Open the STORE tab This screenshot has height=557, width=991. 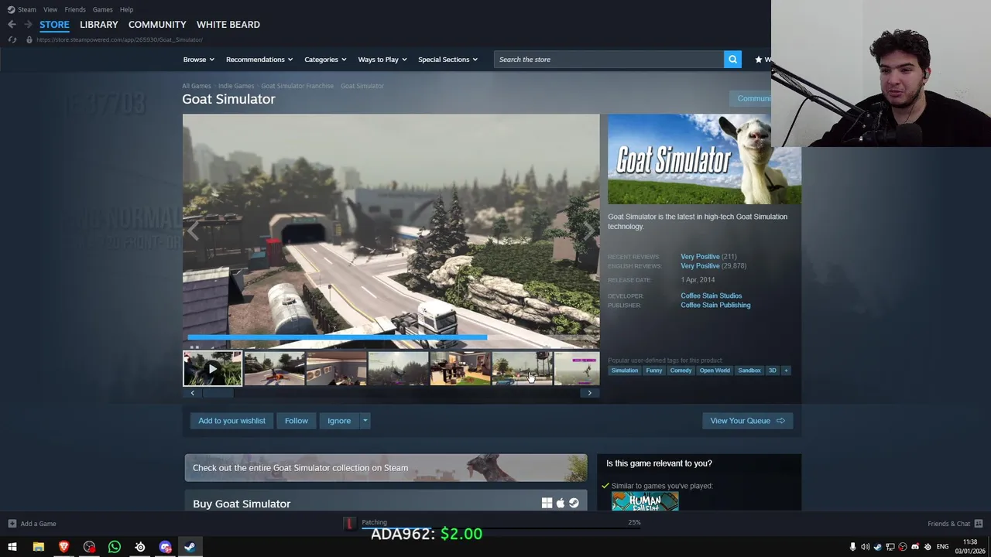point(54,25)
